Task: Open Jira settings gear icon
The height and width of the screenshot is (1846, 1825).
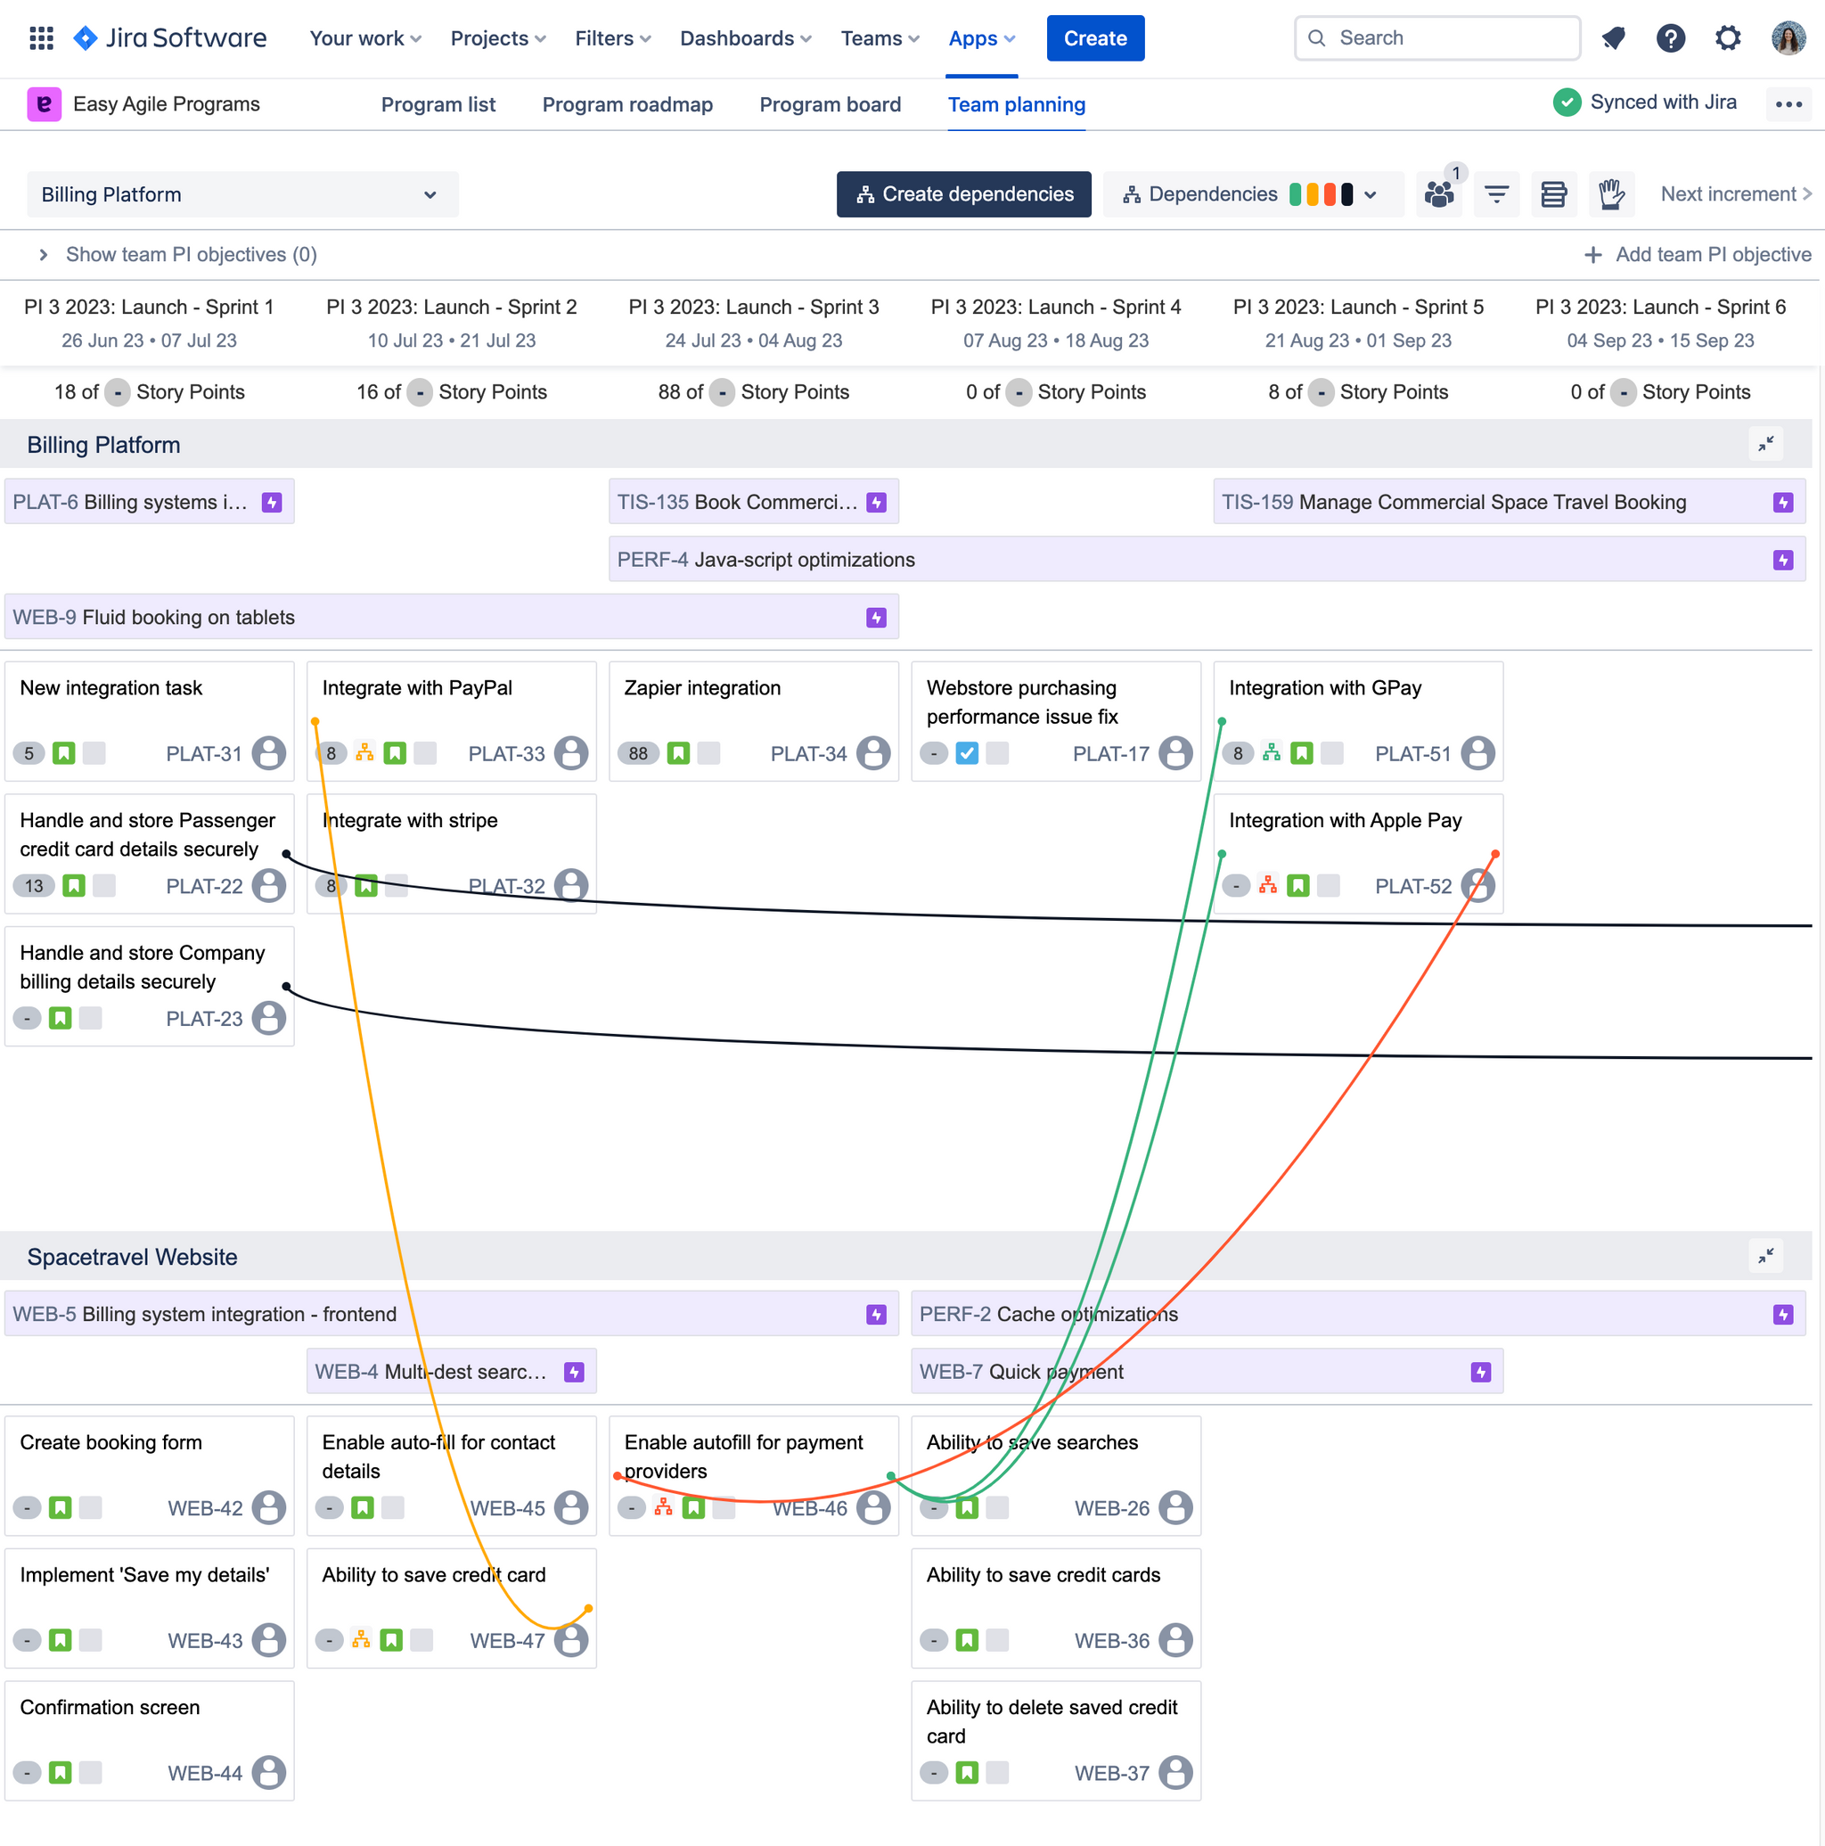Action: pos(1728,38)
